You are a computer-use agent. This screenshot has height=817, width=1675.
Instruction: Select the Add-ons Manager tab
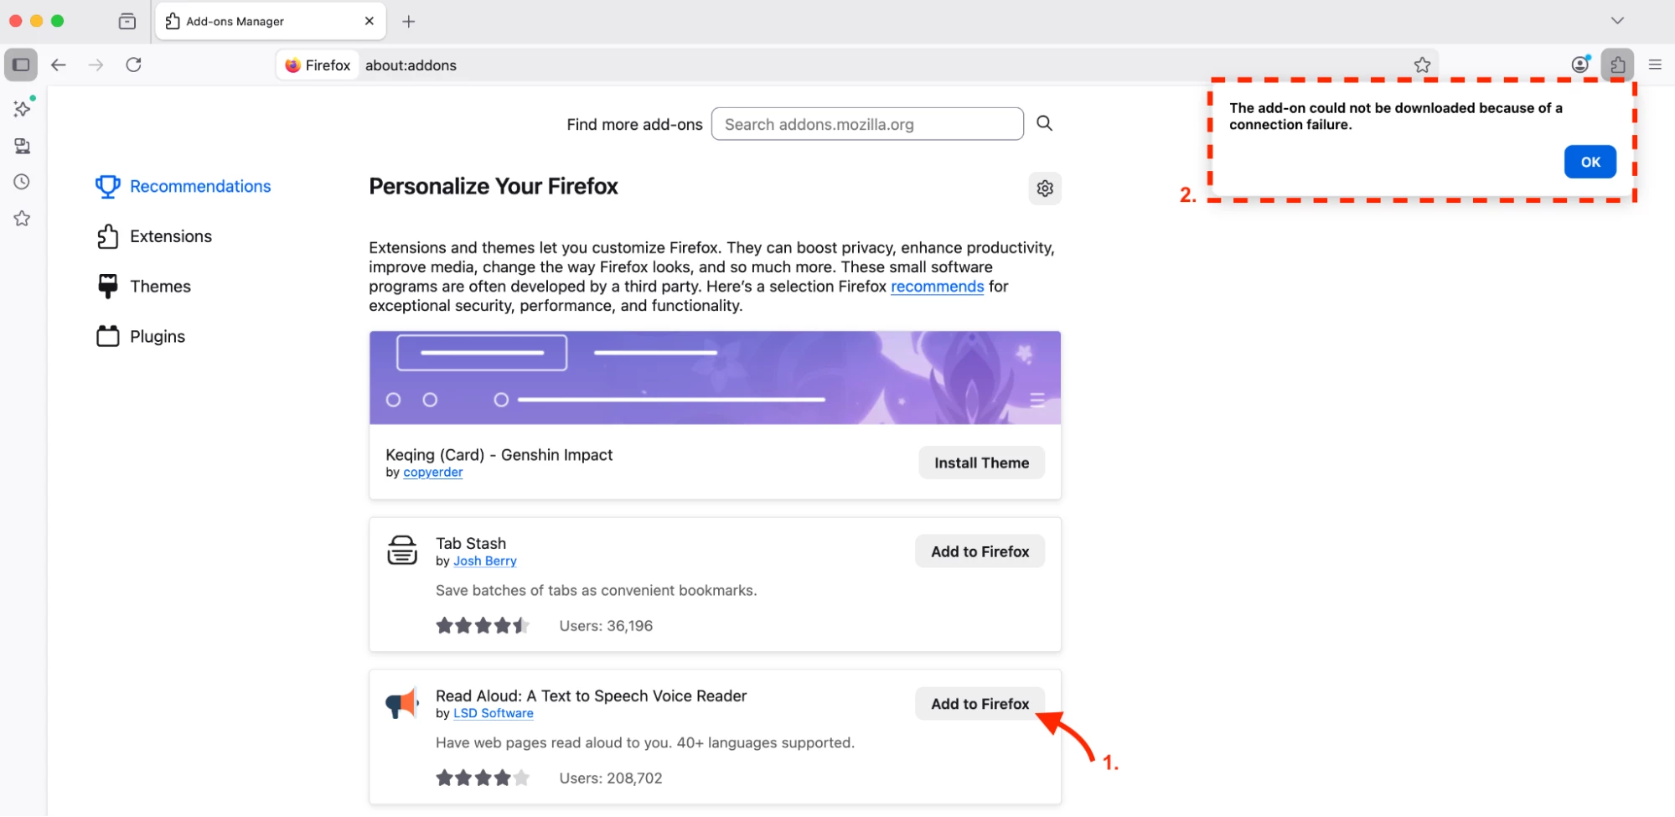pyautogui.click(x=271, y=21)
